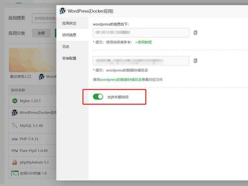Click the Pure-Ftpd 1.0.49 icon
The height and width of the screenshot is (186, 248).
pyautogui.click(x=15, y=151)
